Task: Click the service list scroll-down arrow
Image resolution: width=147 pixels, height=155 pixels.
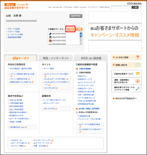Action: [x=81, y=44]
